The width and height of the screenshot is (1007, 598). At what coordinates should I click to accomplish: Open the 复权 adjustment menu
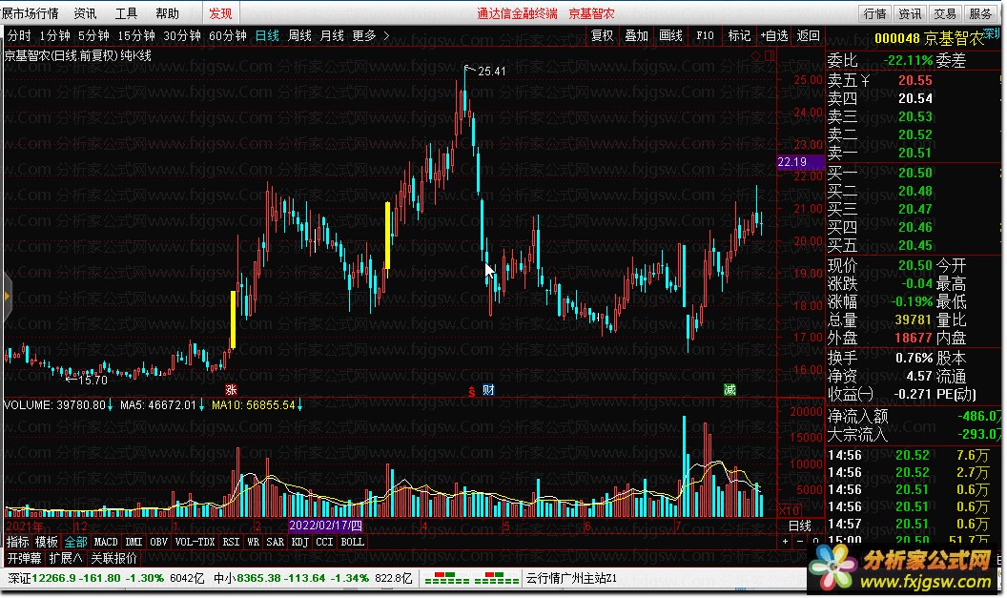(x=603, y=36)
